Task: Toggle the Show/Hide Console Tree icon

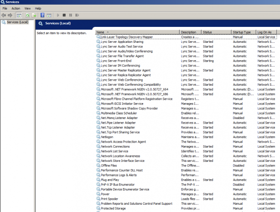Action: pyautogui.click(x=19, y=16)
